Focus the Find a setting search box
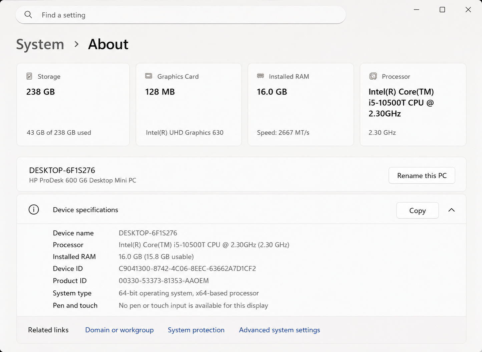The image size is (482, 352). click(180, 15)
